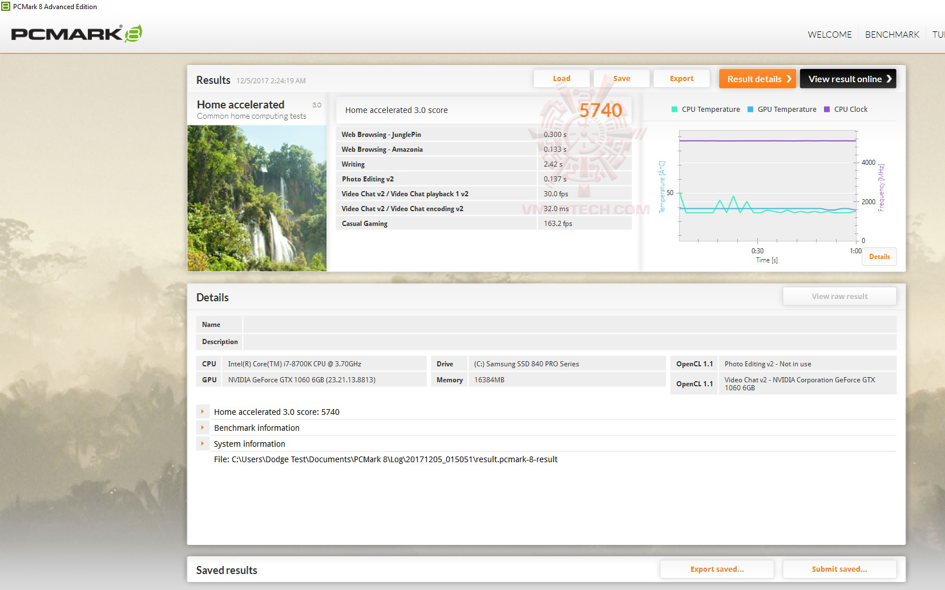Viewport: 945px width, 590px height.
Task: Click the PCMark 8 logo
Action: click(76, 34)
